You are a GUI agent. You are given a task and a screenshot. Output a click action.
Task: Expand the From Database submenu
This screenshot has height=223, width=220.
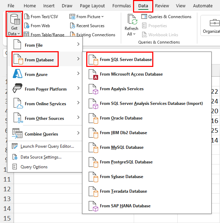point(45,59)
